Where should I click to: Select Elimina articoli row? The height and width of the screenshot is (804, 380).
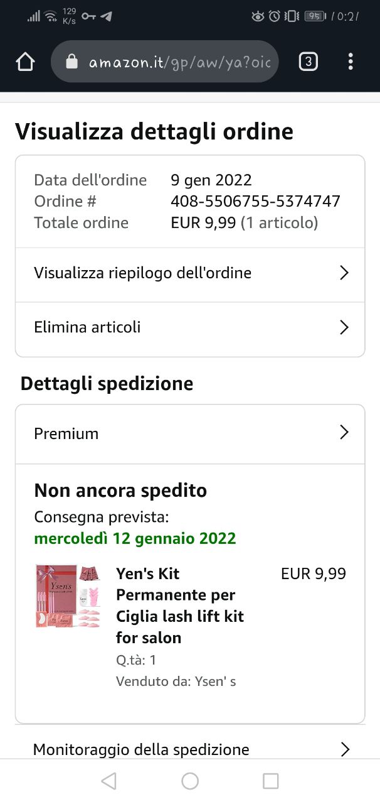[190, 328]
